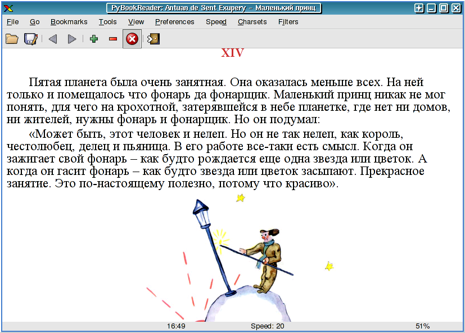
Task: Open the Filters menu
Action: click(288, 22)
